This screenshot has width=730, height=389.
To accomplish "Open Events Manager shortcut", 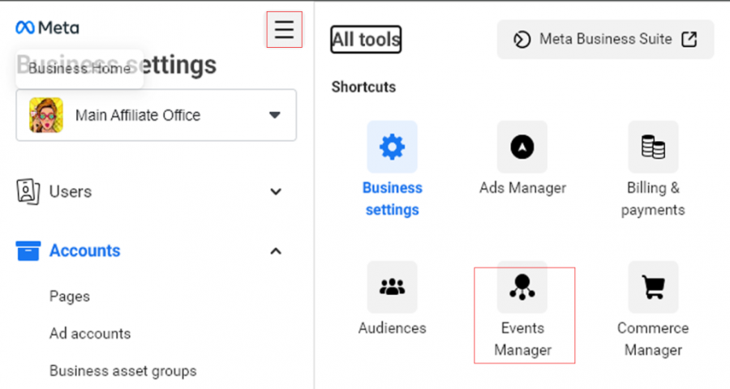I will coord(522,287).
